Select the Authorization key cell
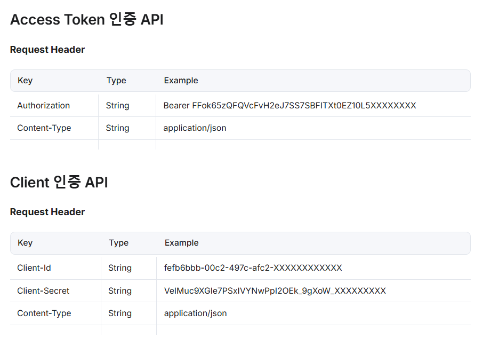 pos(43,106)
